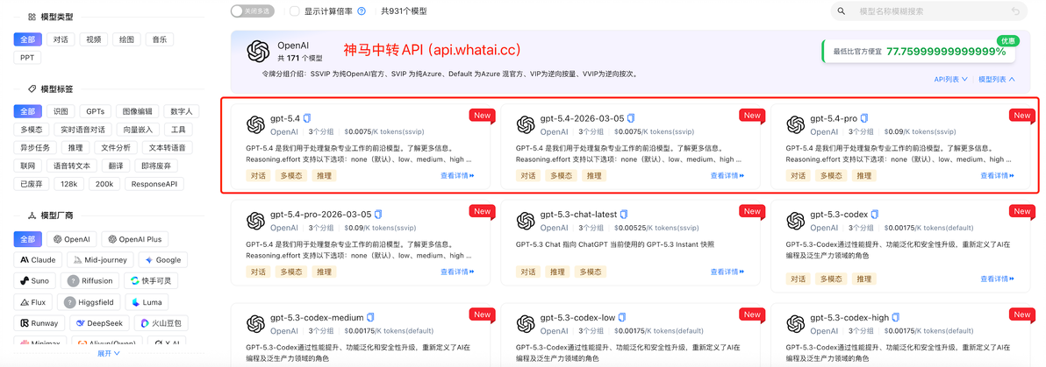The width and height of the screenshot is (1046, 367).
Task: Filter model type by 视频
Action: point(93,39)
